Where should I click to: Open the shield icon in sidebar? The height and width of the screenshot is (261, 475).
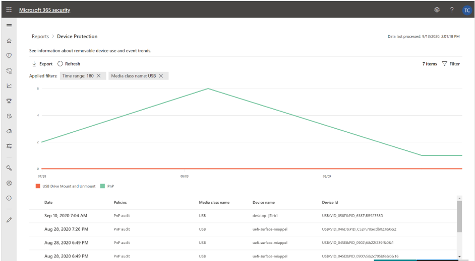(9, 56)
